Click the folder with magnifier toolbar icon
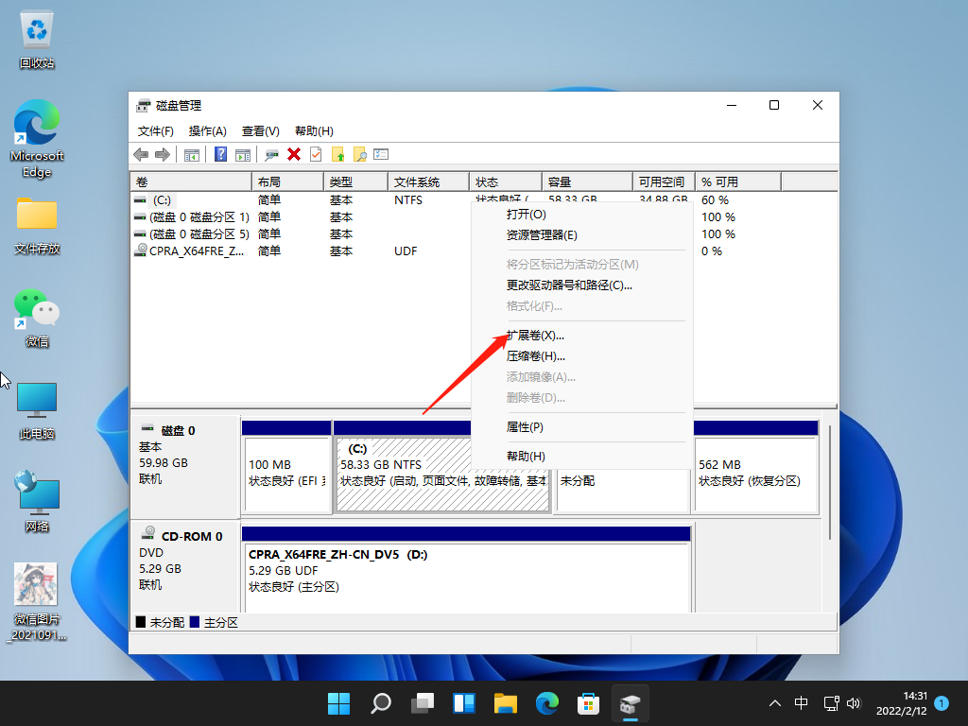 point(359,154)
